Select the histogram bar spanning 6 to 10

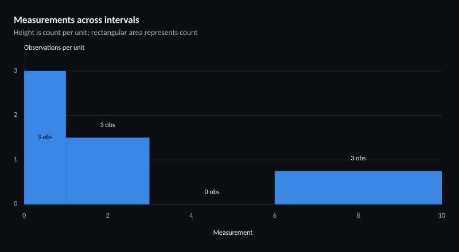[x=358, y=187]
